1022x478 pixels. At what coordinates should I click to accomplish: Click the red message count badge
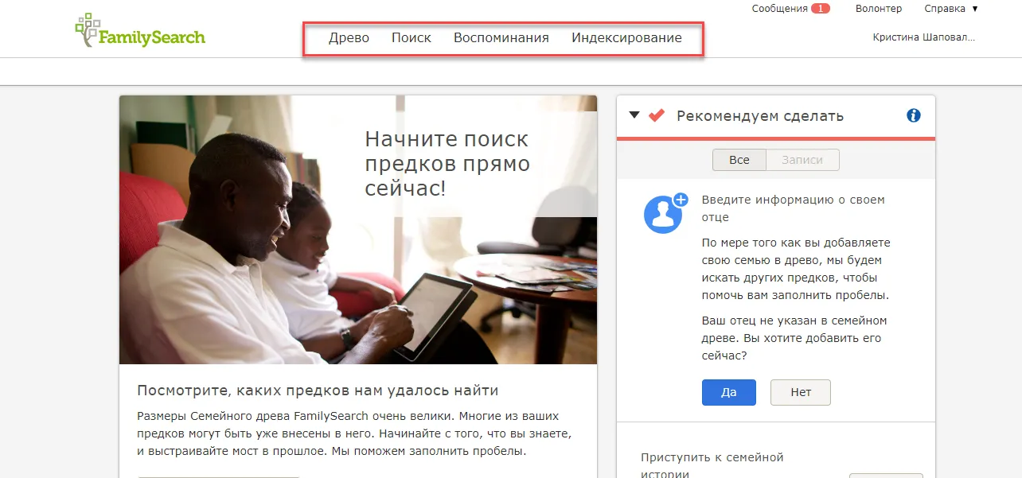coord(821,9)
